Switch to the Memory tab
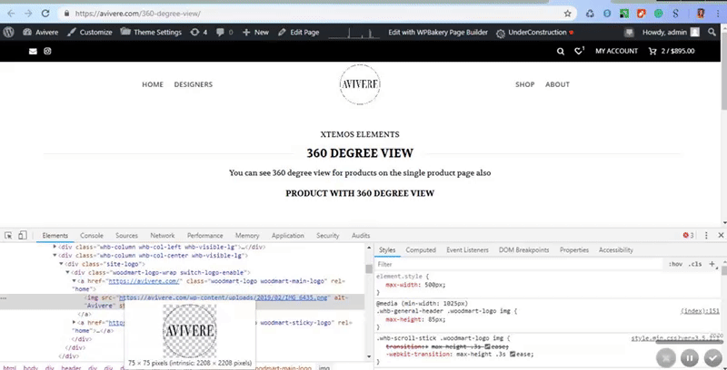Screen dimensions: 727x370 [x=247, y=236]
